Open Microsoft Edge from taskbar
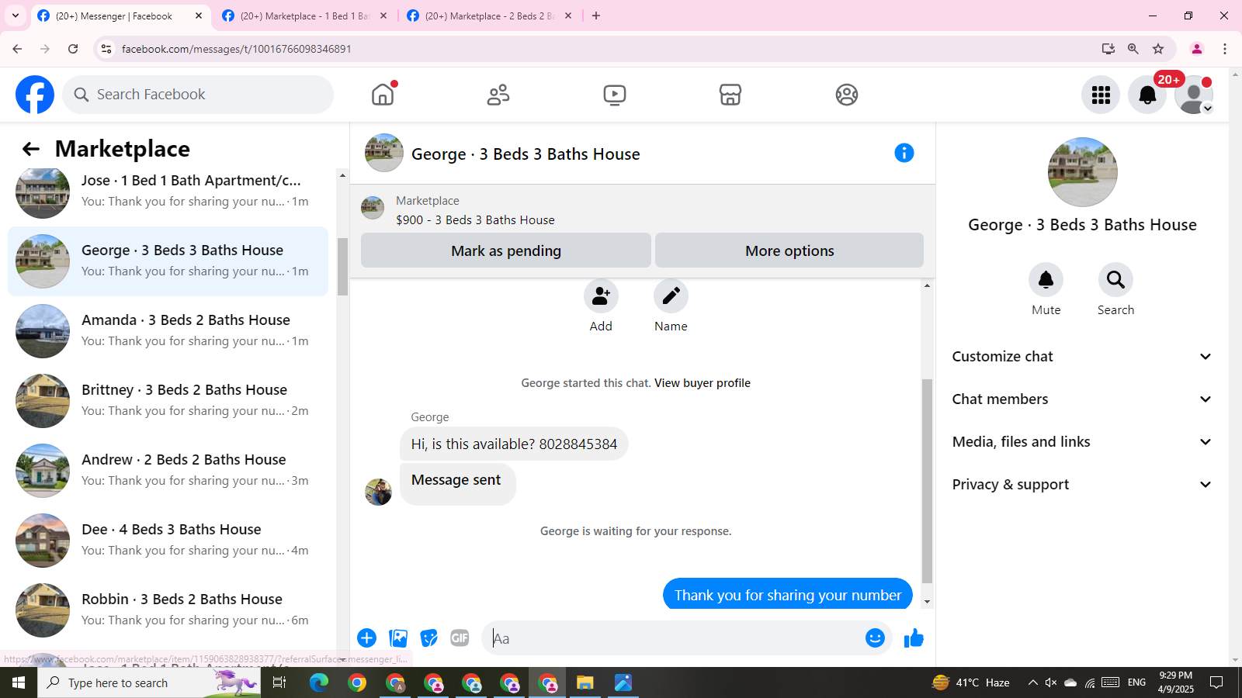Image resolution: width=1242 pixels, height=698 pixels. pos(319,682)
